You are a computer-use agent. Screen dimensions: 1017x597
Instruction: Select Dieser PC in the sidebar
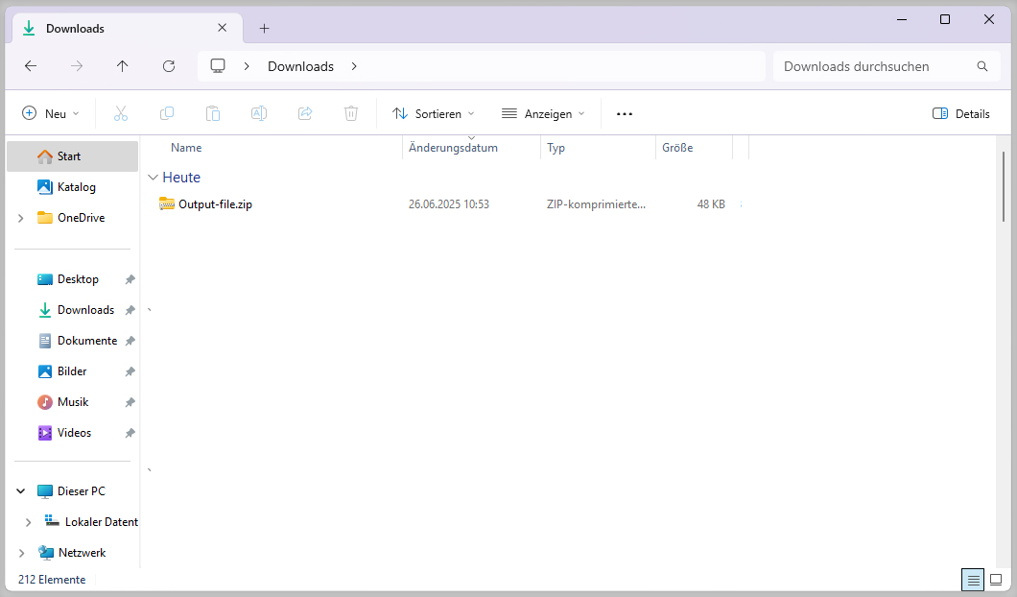coord(73,491)
